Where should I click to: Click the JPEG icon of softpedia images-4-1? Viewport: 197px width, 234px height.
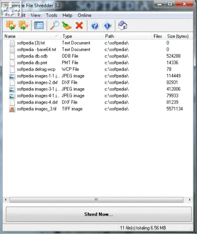[x=12, y=96]
